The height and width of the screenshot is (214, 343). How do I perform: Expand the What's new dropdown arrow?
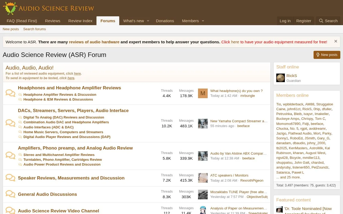148,21
